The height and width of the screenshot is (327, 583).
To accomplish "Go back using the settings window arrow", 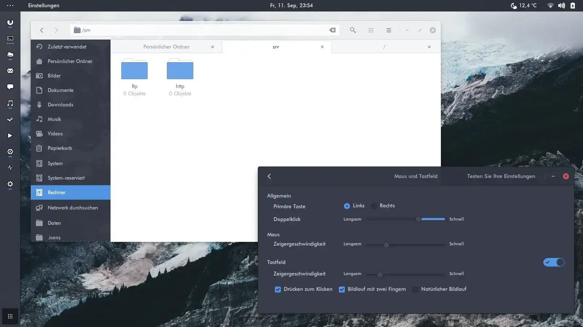I will tap(269, 176).
